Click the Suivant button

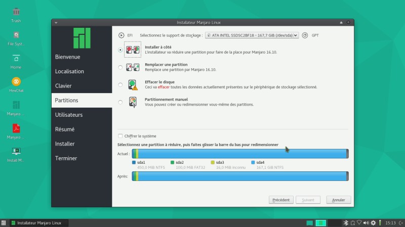point(308,200)
